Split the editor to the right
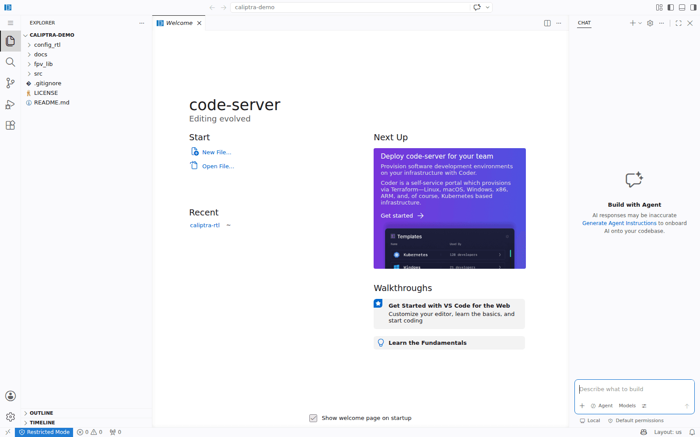This screenshot has height=437, width=700. [x=547, y=23]
